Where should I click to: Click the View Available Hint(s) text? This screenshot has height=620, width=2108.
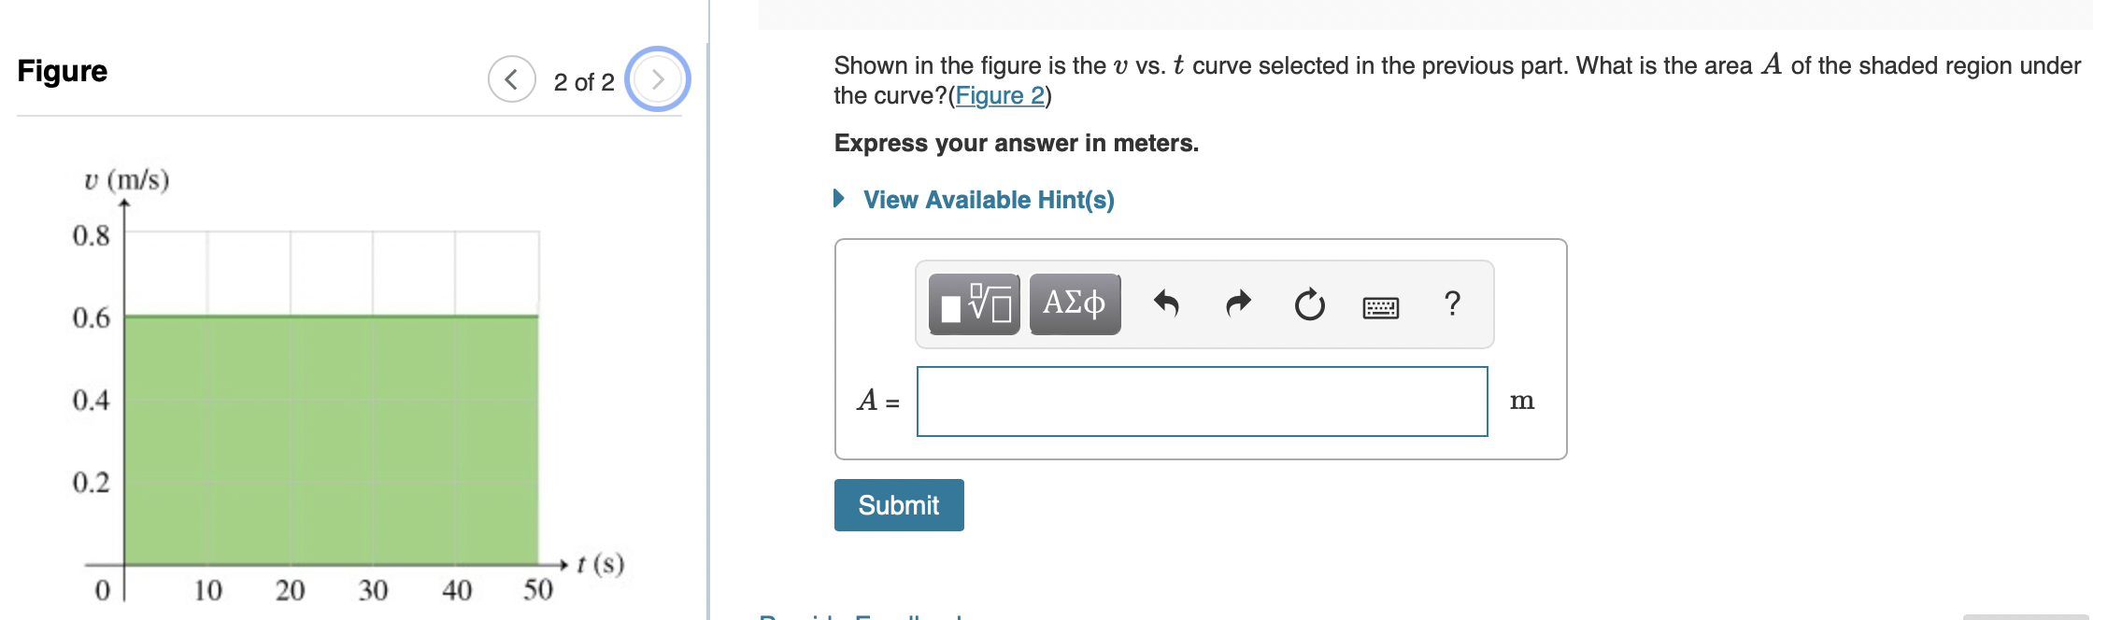(989, 200)
